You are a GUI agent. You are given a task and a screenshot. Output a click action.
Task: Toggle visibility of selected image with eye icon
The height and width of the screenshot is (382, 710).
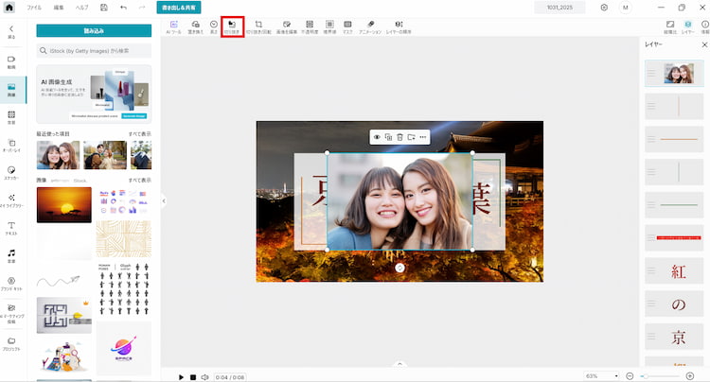pyautogui.click(x=377, y=137)
